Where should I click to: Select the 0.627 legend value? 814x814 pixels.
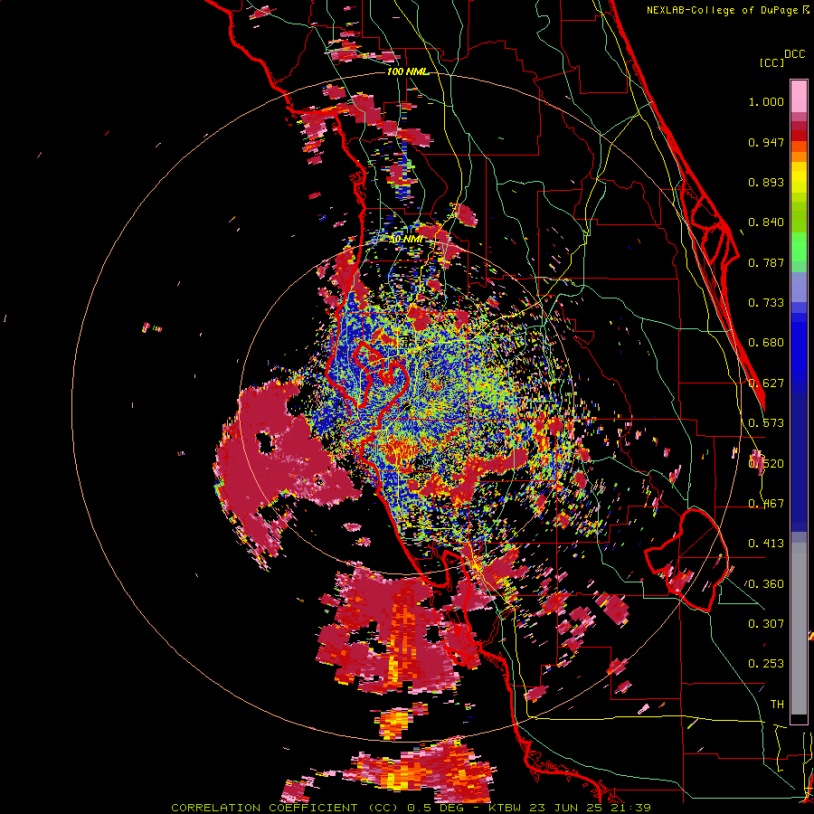coord(766,383)
